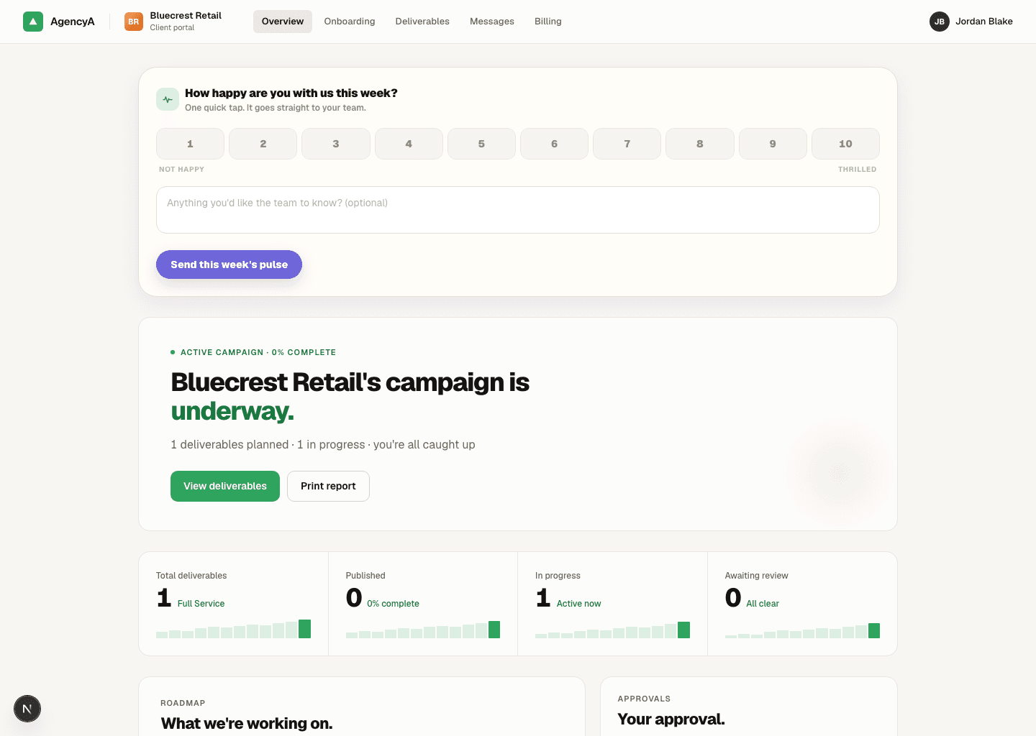1036x736 pixels.
Task: Click the 'ACTIVE CAMPAIGN · 0% COMPLETE' label
Action: coord(258,352)
